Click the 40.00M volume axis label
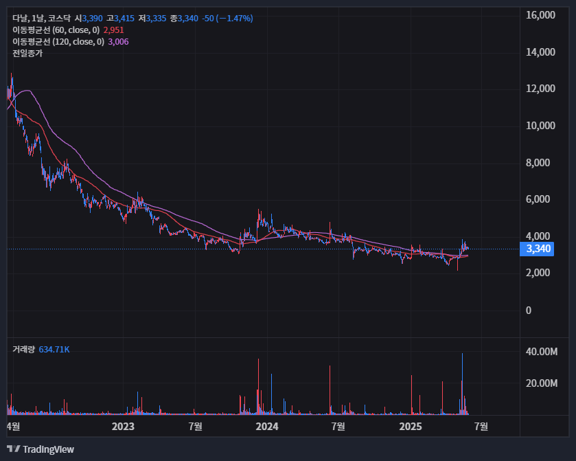The width and height of the screenshot is (576, 461). click(542, 352)
